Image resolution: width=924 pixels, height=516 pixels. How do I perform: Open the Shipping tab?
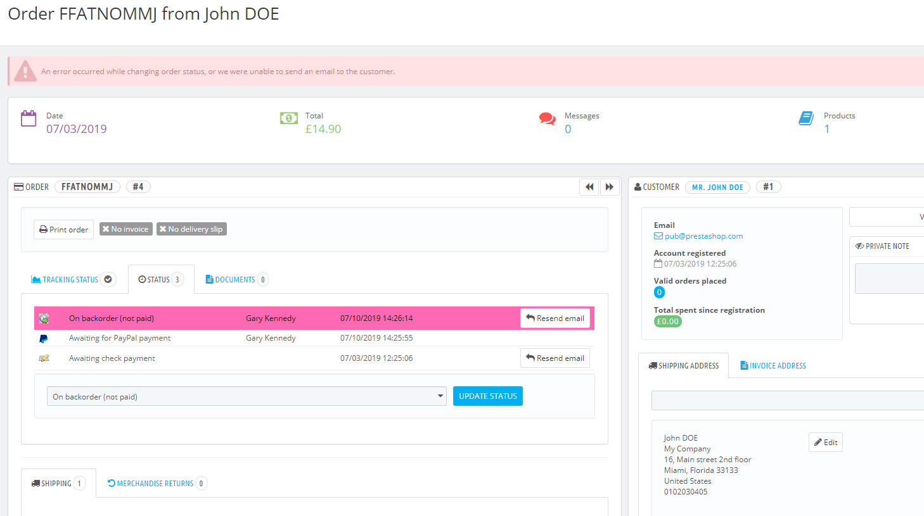pyautogui.click(x=58, y=483)
